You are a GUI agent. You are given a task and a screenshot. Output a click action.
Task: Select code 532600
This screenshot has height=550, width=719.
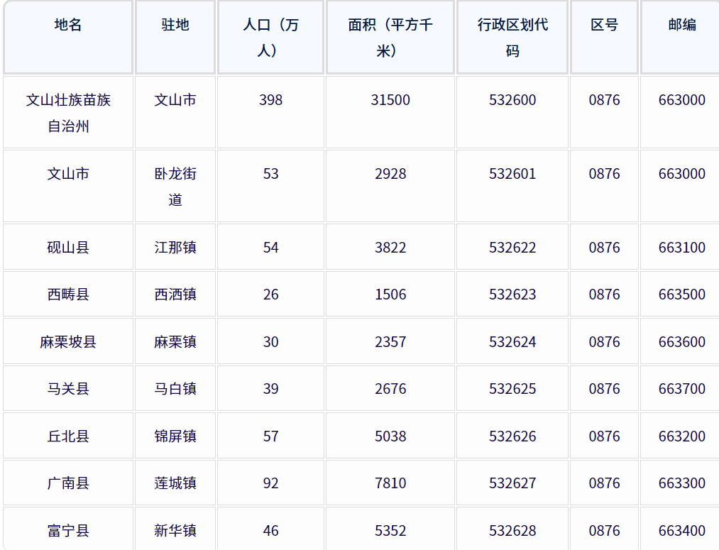pos(512,100)
